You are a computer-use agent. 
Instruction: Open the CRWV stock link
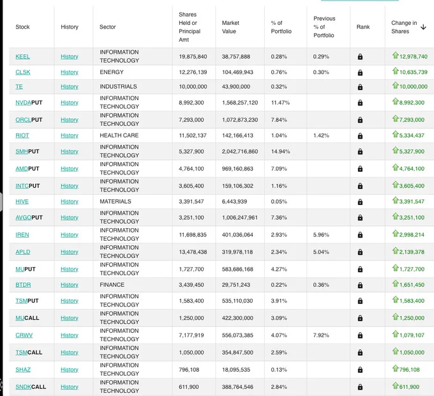click(24, 335)
